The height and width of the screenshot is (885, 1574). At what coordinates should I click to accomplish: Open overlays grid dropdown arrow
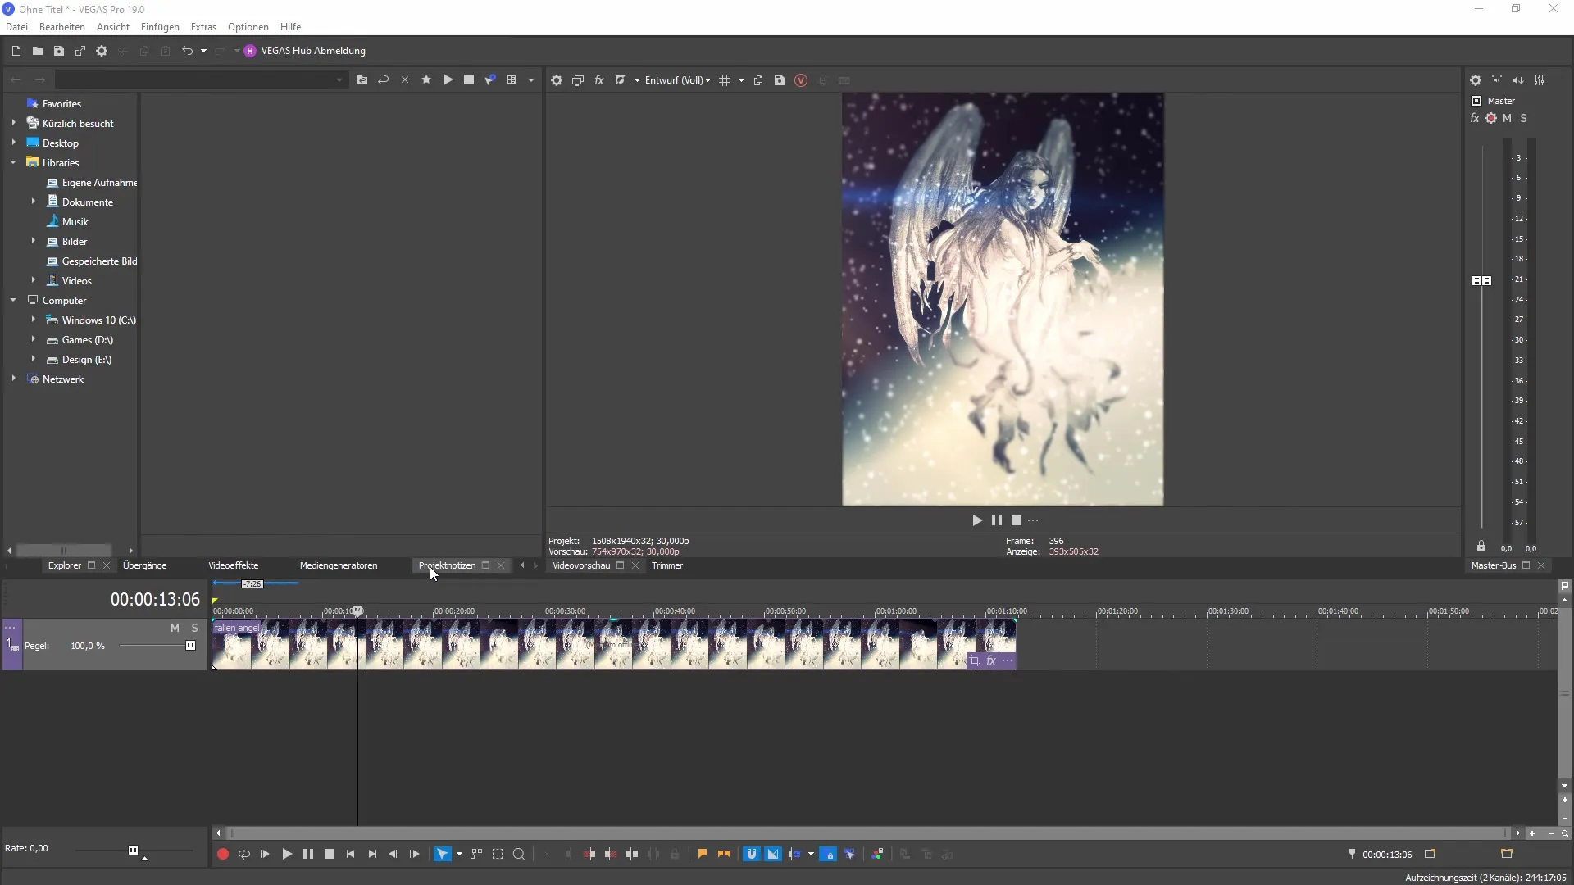pyautogui.click(x=741, y=80)
